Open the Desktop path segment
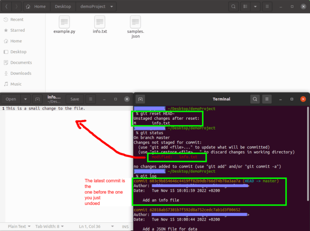Viewport: 310px width, 231px height. [x=63, y=7]
